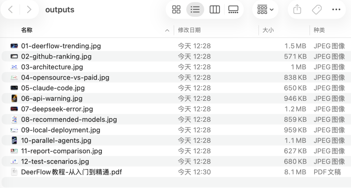Image resolution: width=351 pixels, height=188 pixels.
Task: Select the 01-deerflow-trending.jpg file icon
Action: (14, 46)
